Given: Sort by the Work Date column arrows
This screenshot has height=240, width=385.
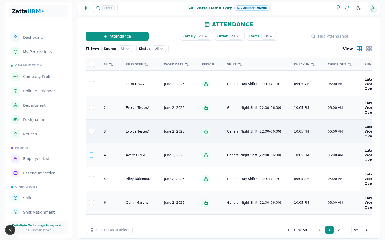Looking at the screenshot, I should pyautogui.click(x=187, y=65).
